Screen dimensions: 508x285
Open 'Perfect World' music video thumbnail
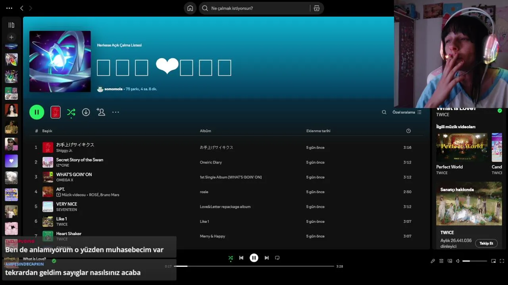[x=462, y=147]
